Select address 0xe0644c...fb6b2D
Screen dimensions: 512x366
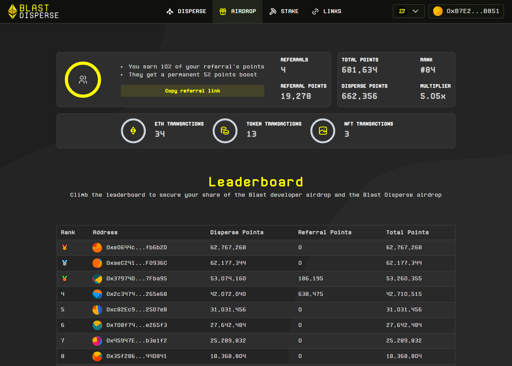137,248
